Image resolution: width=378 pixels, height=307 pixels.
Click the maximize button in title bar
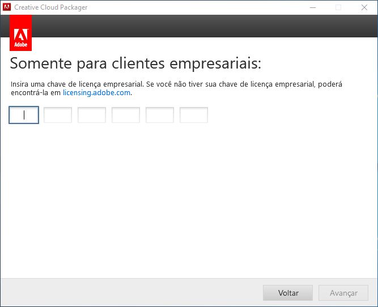point(338,7)
